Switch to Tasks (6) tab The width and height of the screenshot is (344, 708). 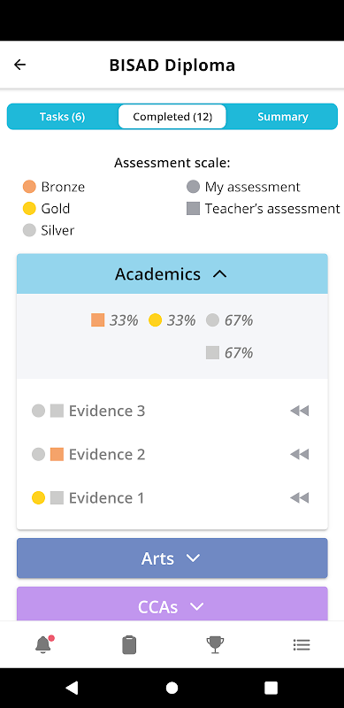click(x=62, y=117)
